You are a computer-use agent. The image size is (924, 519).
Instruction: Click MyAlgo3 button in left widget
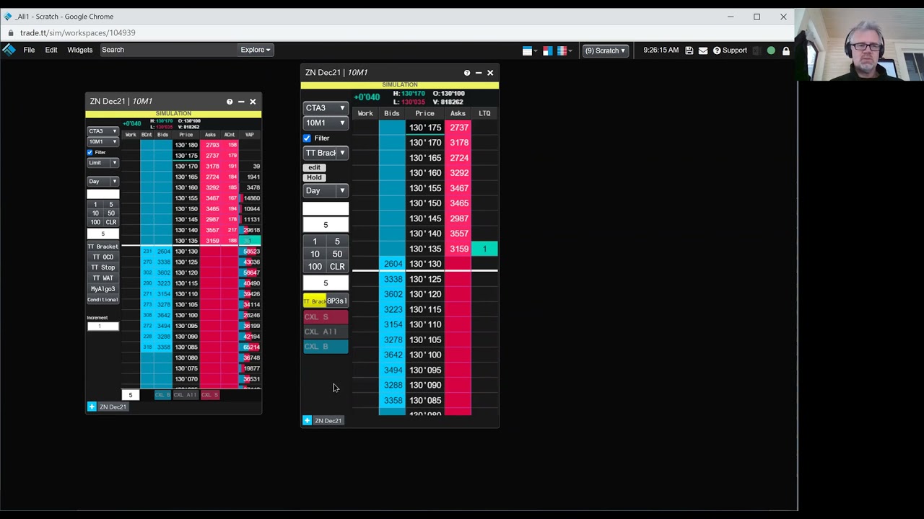[103, 289]
